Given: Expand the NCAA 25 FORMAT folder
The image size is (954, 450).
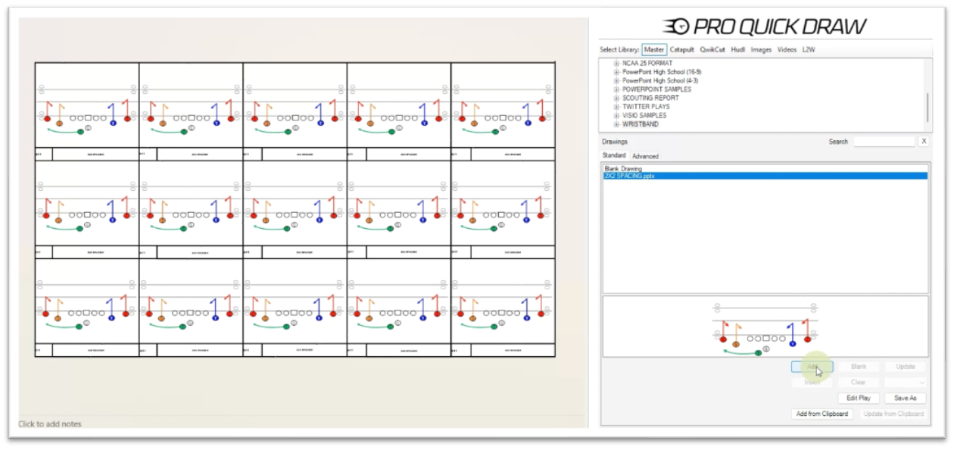Looking at the screenshot, I should click(617, 64).
